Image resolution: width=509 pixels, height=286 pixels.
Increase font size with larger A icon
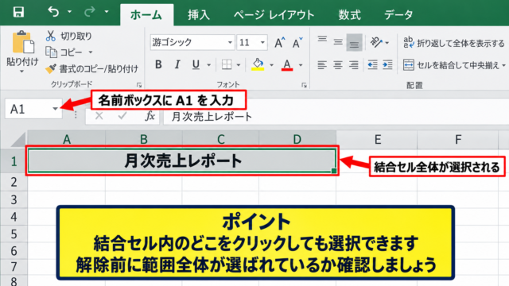click(x=279, y=42)
